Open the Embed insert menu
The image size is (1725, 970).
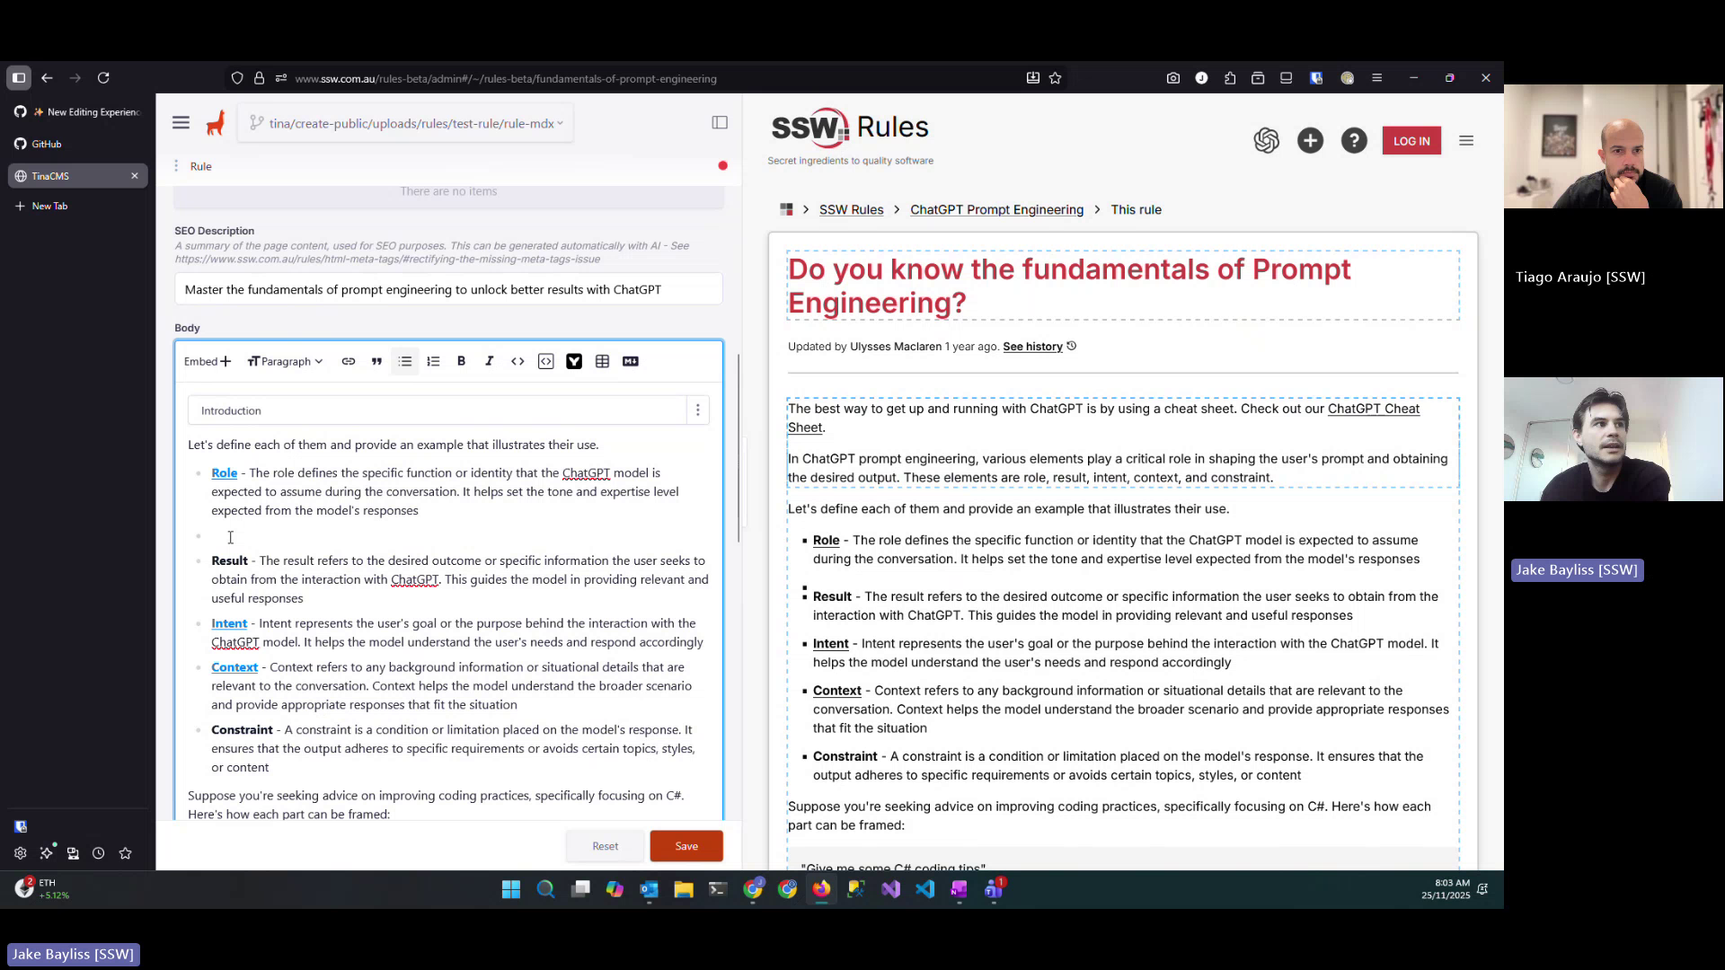(208, 362)
